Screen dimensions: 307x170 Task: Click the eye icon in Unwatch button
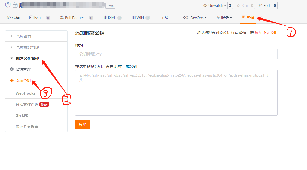click(205, 5)
